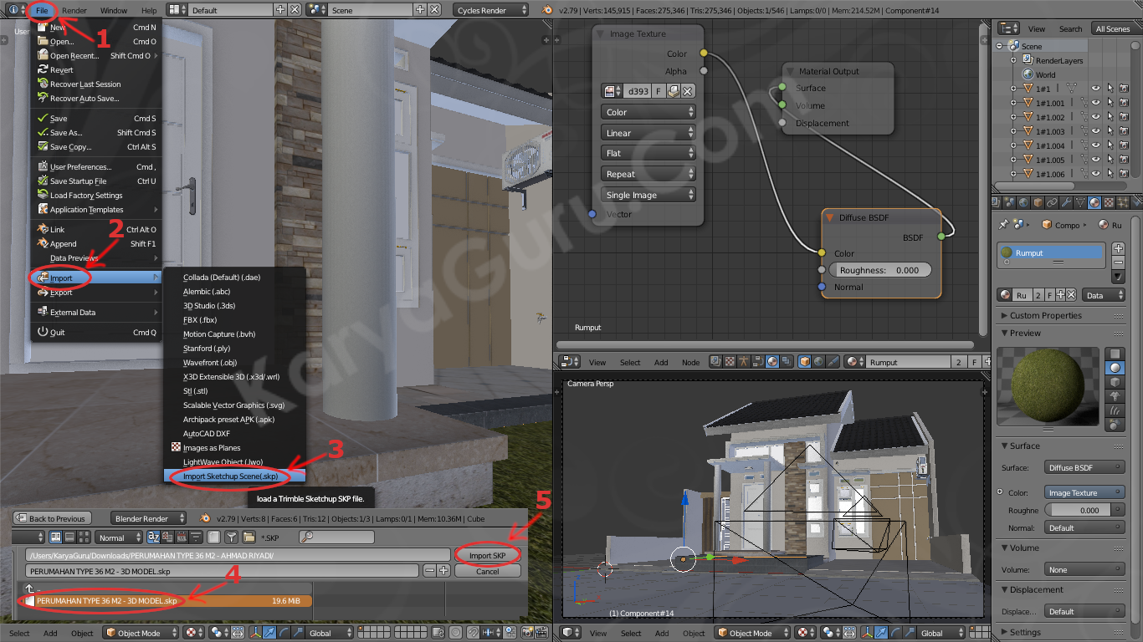Select sphere preview shape for material
Screen dimensions: 1143x642
tap(1115, 368)
